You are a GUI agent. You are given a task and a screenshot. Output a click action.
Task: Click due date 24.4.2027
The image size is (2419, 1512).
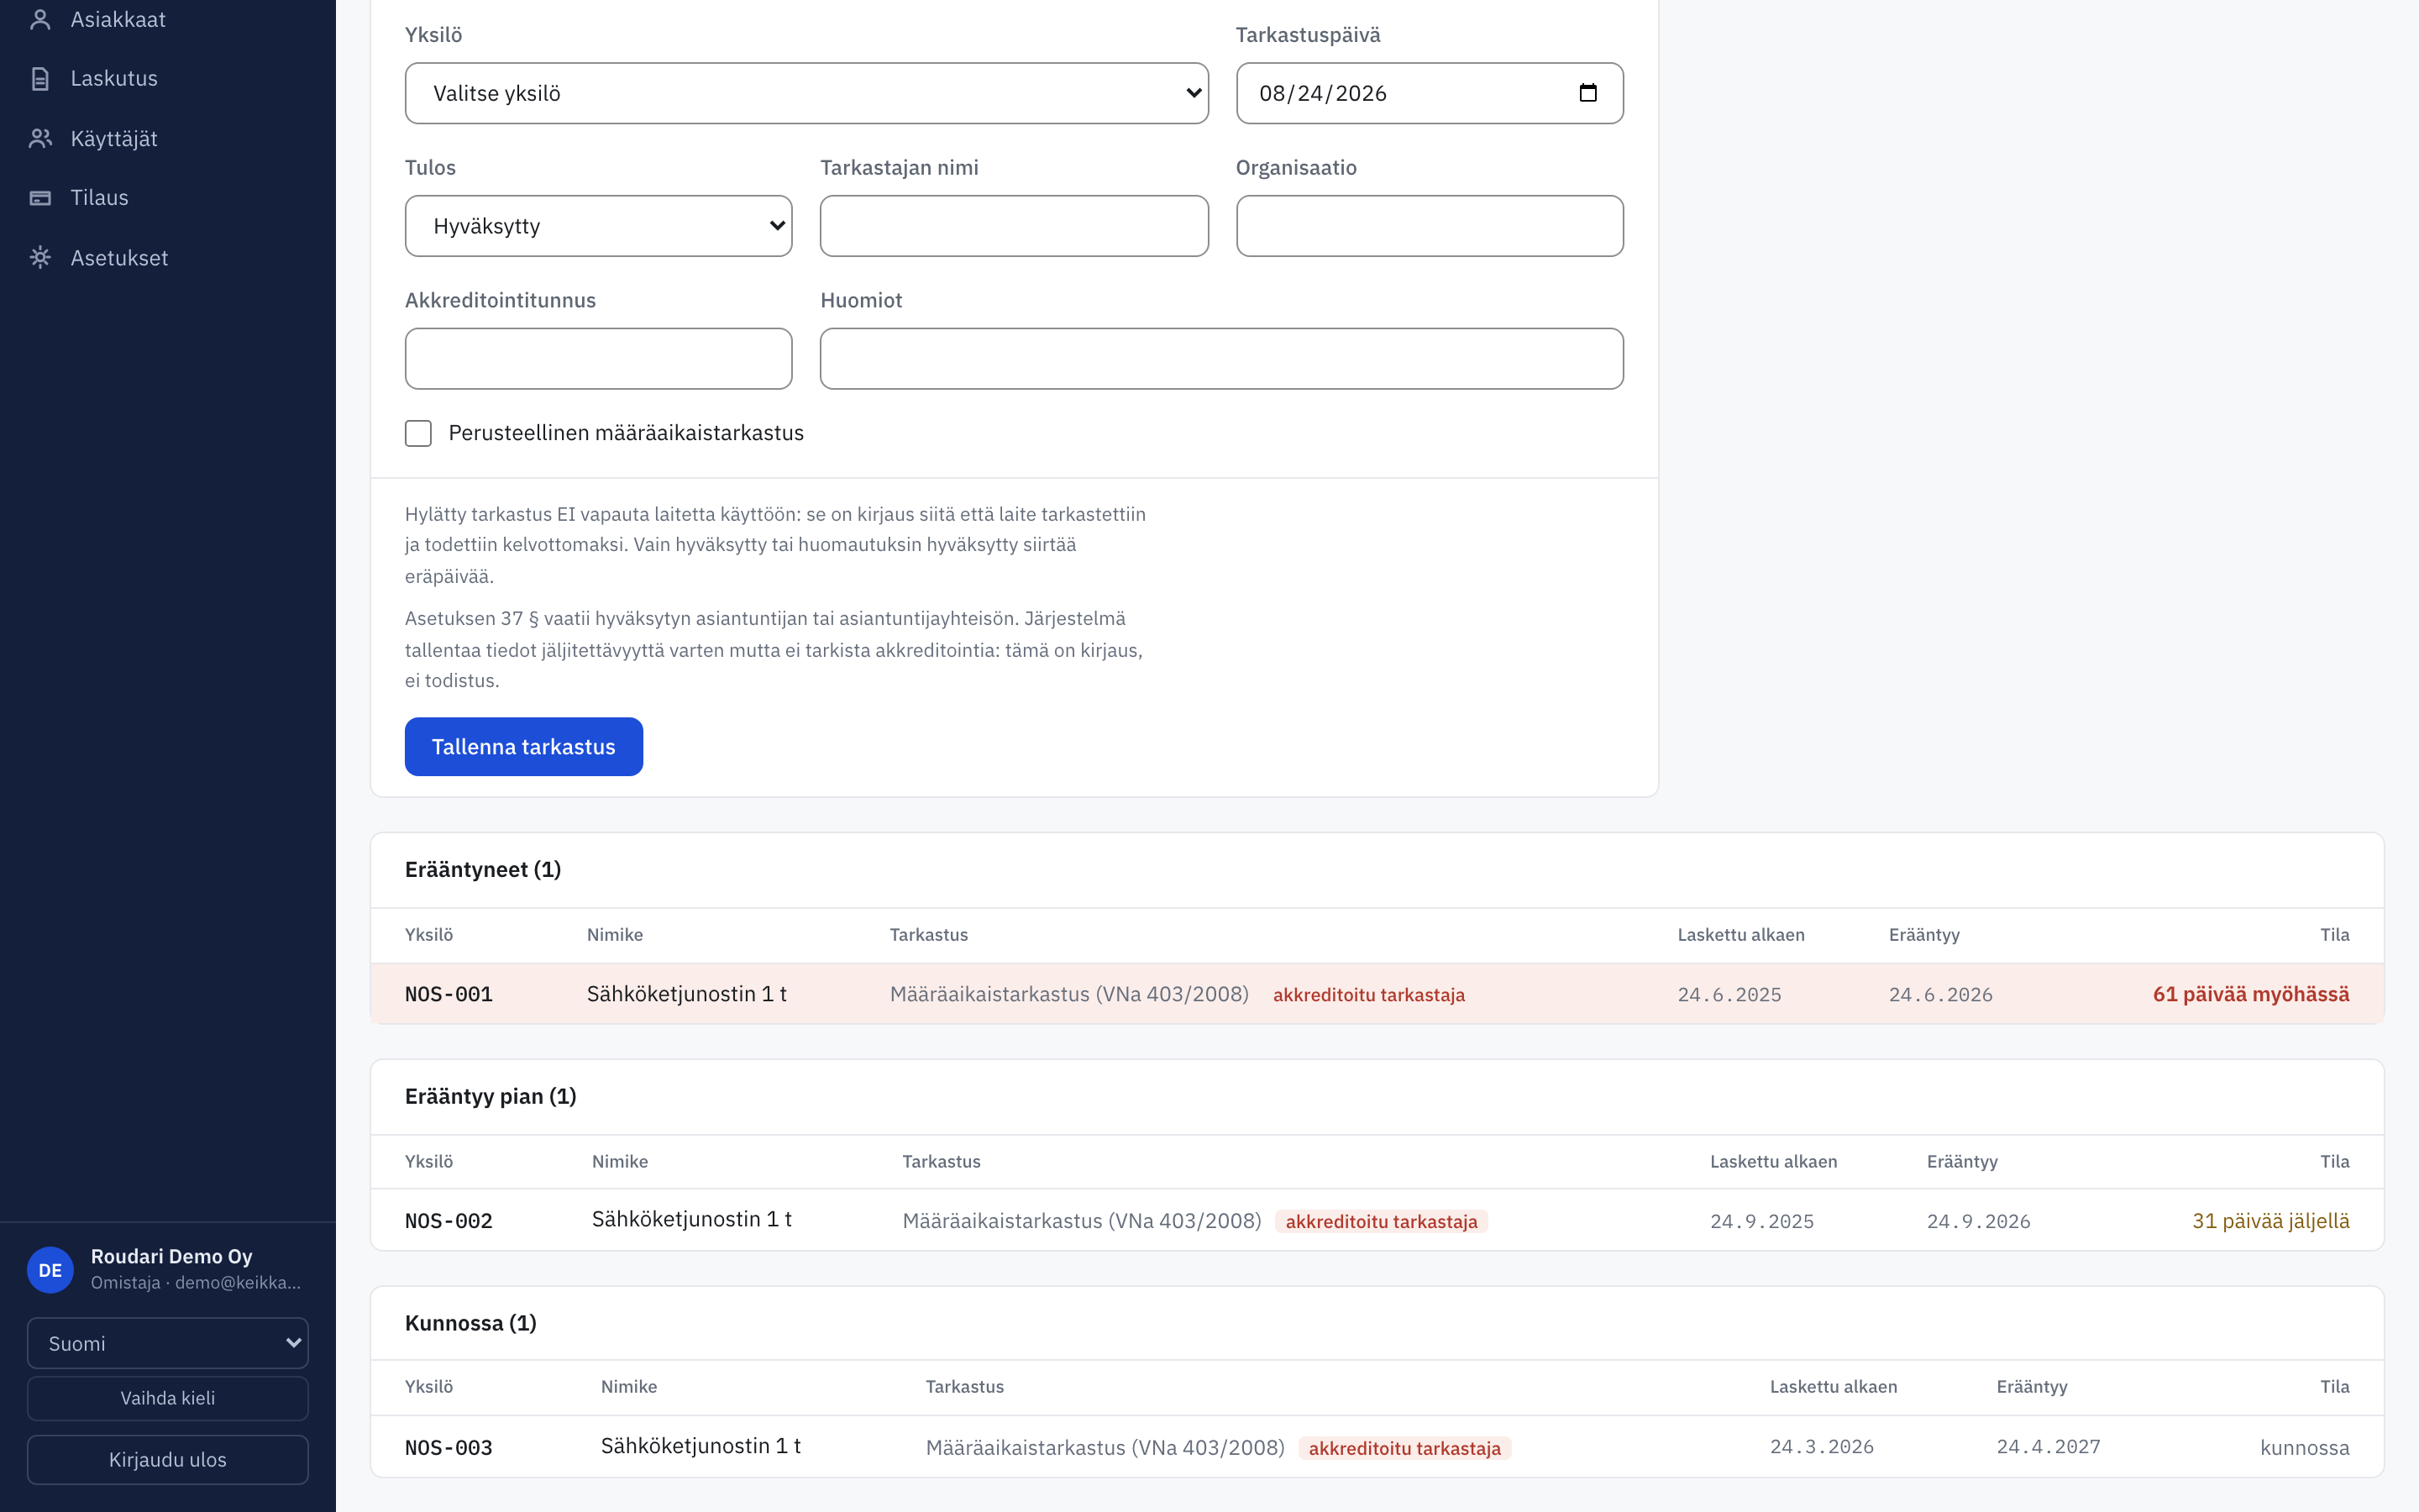[2048, 1447]
